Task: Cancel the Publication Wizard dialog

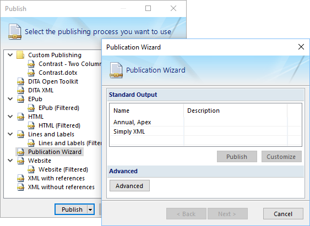Action: coord(283,214)
